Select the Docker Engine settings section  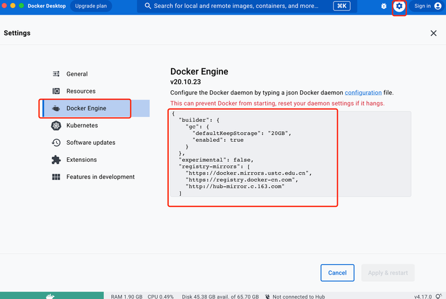pos(97,108)
